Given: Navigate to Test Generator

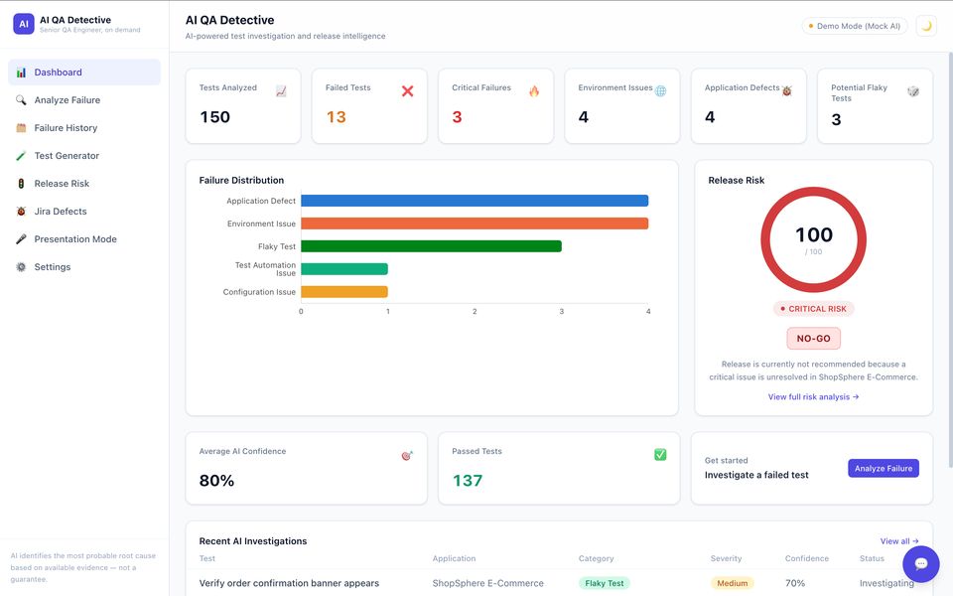Looking at the screenshot, I should coord(84,156).
